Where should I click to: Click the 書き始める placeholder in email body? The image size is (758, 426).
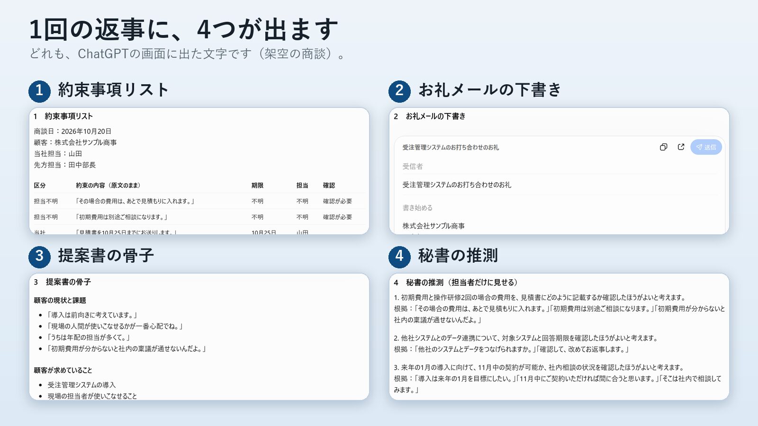pos(417,208)
